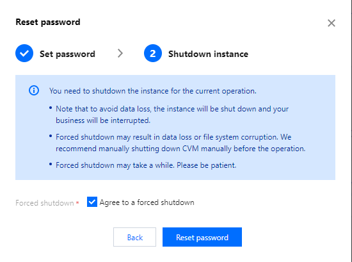Click the Reset password dialog title
The height and width of the screenshot is (262, 352).
[48, 22]
